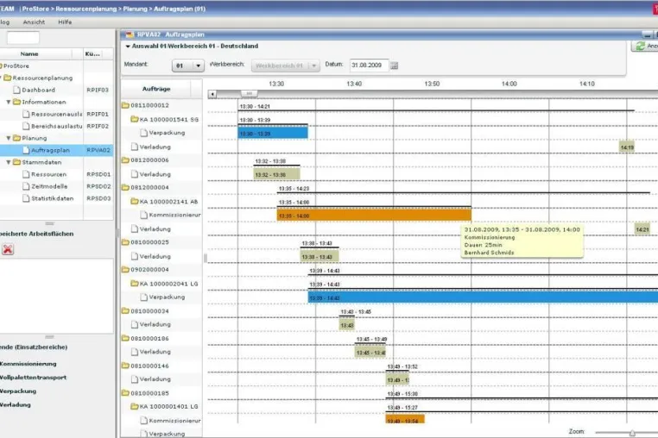Click the green refresh icon at top right

[641, 46]
